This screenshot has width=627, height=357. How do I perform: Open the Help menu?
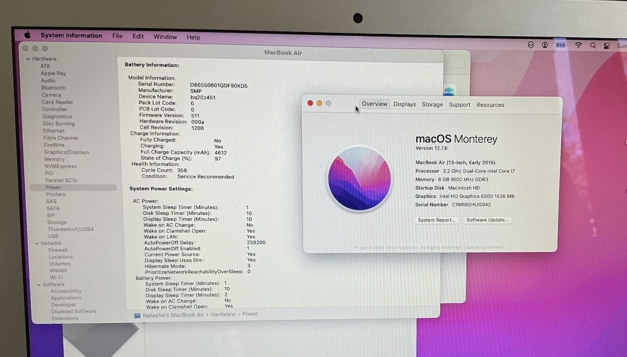point(194,37)
